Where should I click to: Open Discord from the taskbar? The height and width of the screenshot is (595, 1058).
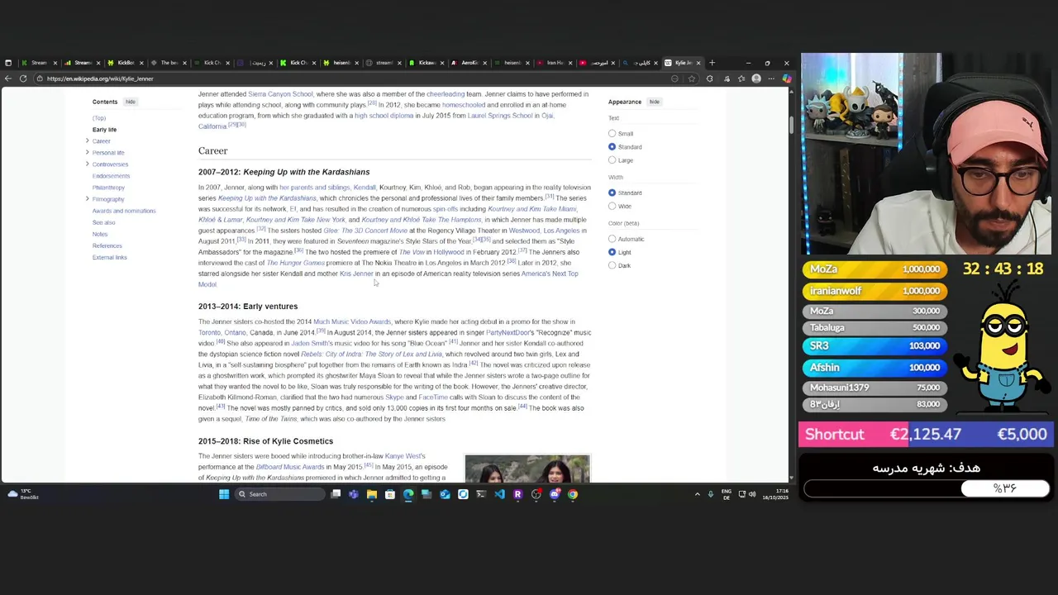tap(555, 494)
